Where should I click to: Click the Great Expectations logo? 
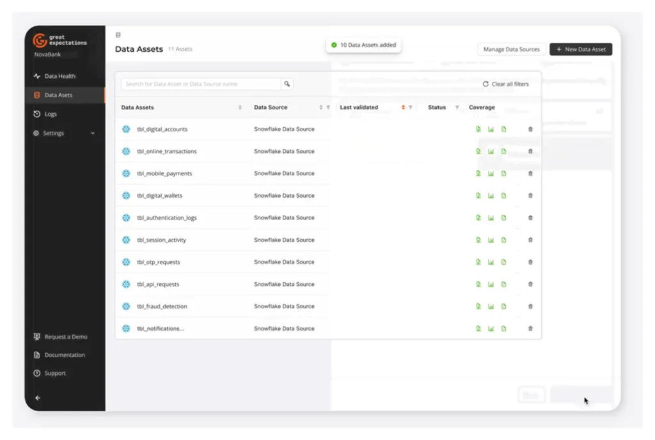pyautogui.click(x=40, y=41)
